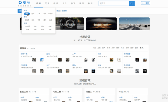Viewport: 168px width, 102px height.
Task: Open the 教程 nav tab
Action: [x=90, y=3]
